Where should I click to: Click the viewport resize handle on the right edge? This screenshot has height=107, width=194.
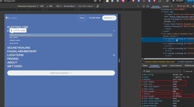click(119, 60)
